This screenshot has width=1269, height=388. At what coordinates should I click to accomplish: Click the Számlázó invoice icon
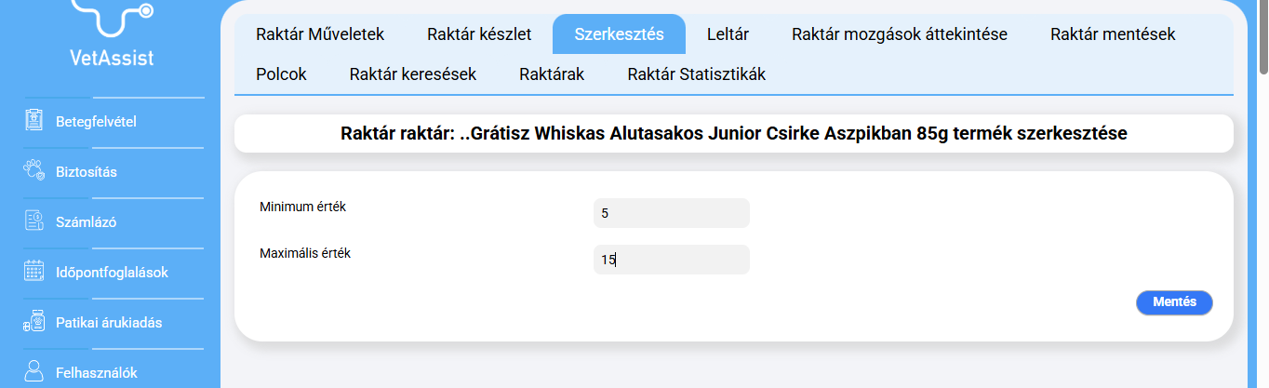click(x=34, y=221)
